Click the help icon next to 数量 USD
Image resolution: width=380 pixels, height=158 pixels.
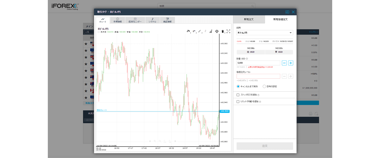(247, 58)
